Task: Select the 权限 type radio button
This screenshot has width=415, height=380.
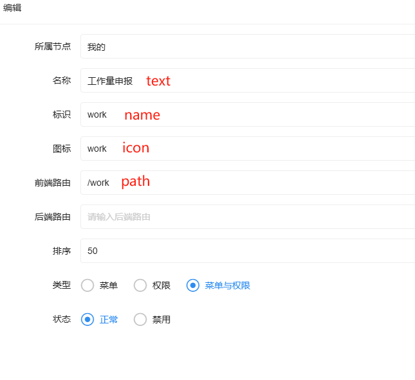Action: (140, 285)
